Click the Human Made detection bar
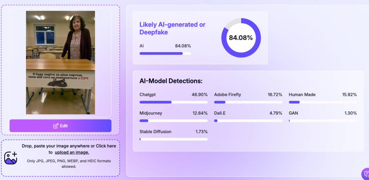Viewport: 369px width, 180px height. coord(323,102)
